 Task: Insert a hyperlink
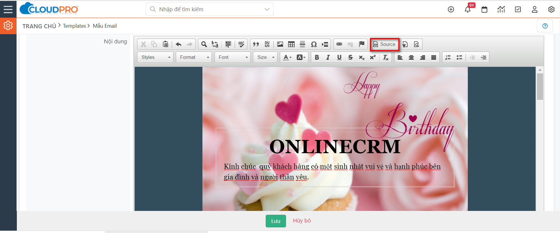(339, 44)
